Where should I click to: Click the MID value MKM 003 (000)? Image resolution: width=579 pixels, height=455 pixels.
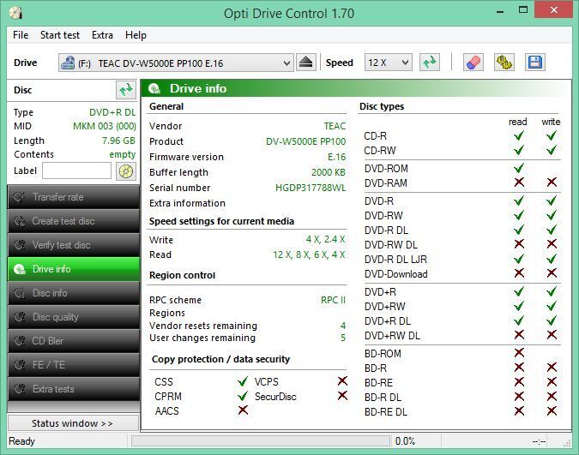click(x=105, y=126)
